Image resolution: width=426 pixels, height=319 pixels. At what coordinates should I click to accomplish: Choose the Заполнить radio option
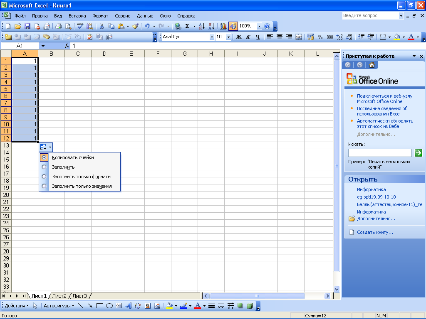pos(44,167)
